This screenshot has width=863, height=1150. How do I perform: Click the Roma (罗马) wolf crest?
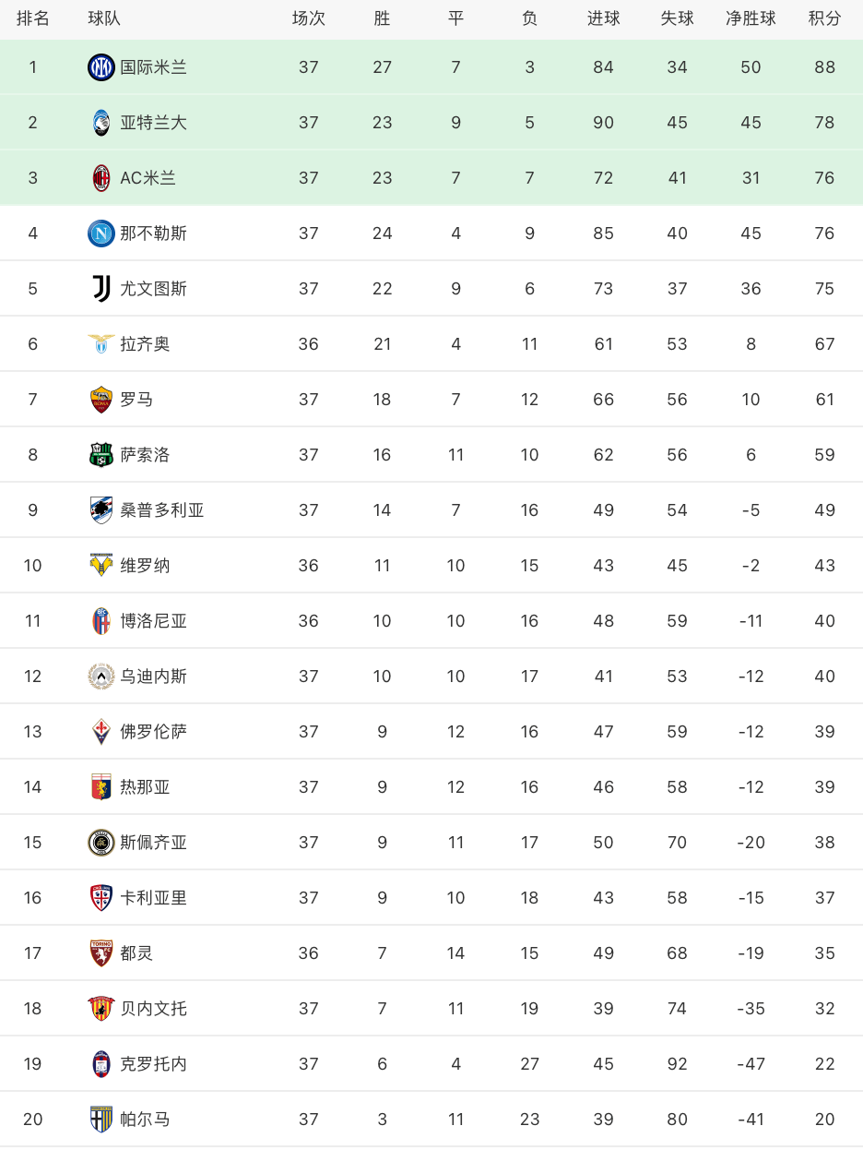coord(101,400)
